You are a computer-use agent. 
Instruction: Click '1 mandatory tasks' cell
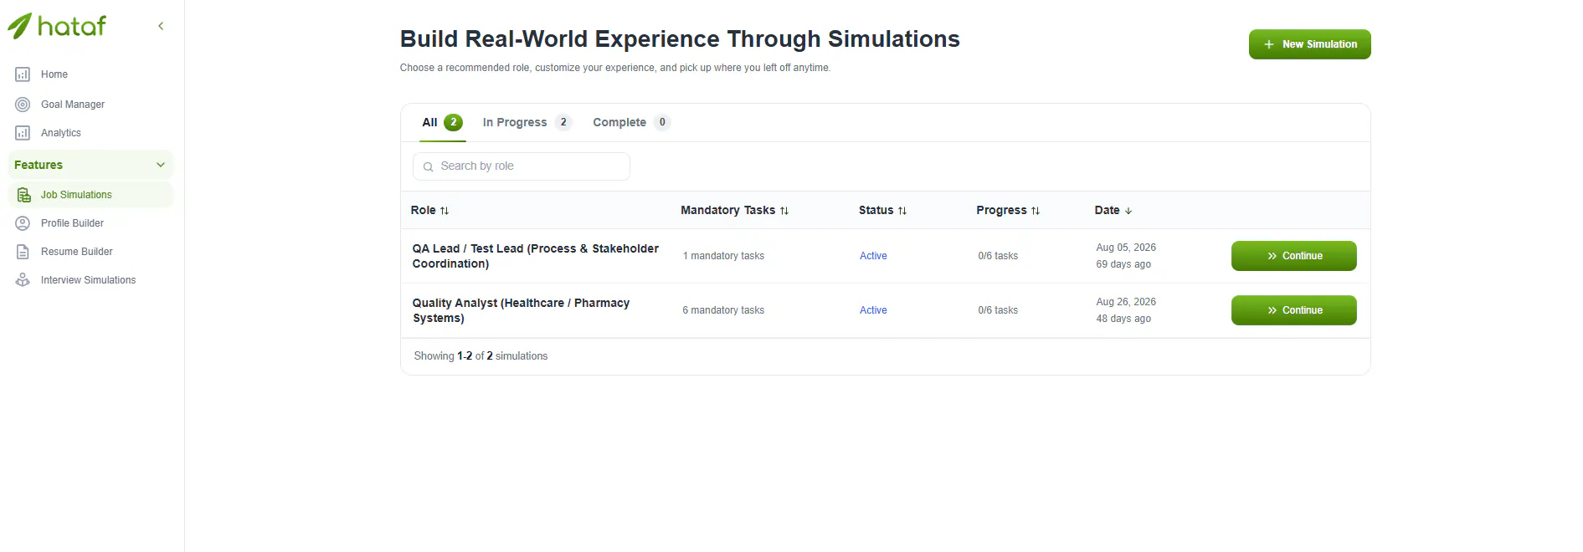pyautogui.click(x=723, y=256)
